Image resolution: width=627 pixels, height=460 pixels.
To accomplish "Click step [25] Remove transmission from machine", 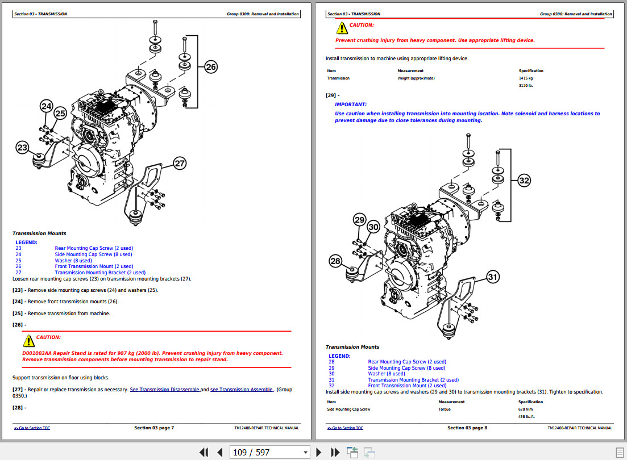I will 61,313.
